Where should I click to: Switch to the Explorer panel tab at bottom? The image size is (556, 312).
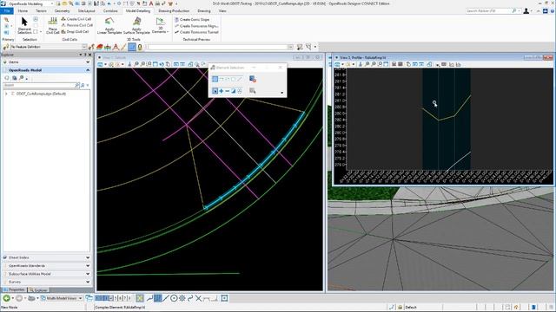[x=38, y=290]
